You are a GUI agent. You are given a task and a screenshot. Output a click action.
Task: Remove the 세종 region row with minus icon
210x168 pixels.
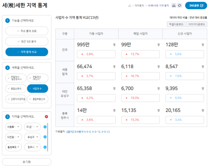click(45, 127)
